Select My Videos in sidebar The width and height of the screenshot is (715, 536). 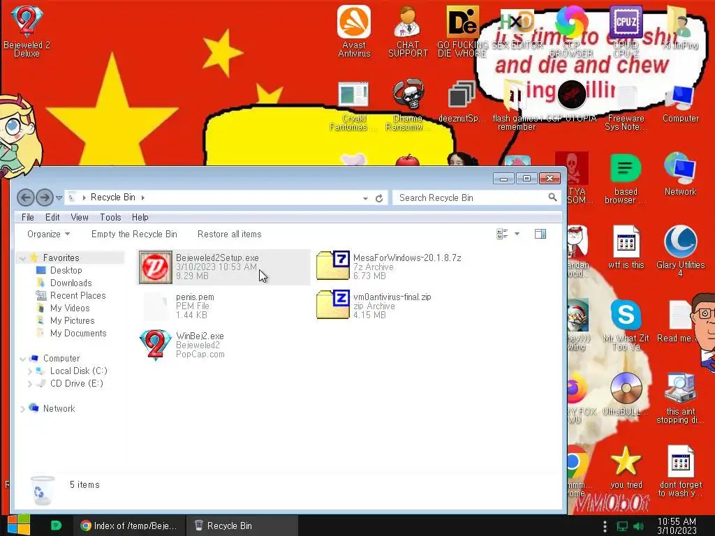tap(70, 308)
